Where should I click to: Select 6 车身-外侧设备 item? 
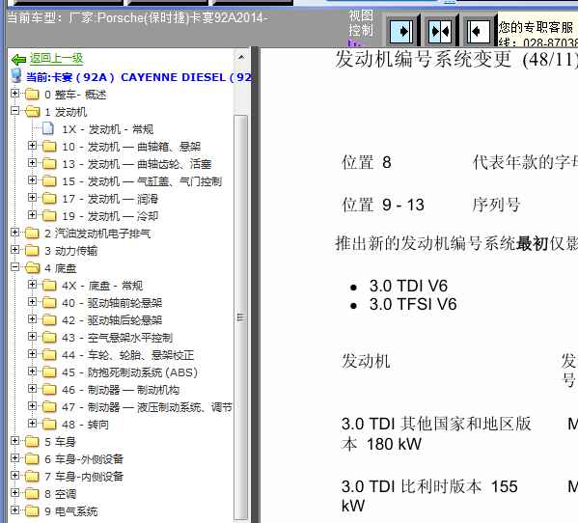pyautogui.click(x=84, y=459)
